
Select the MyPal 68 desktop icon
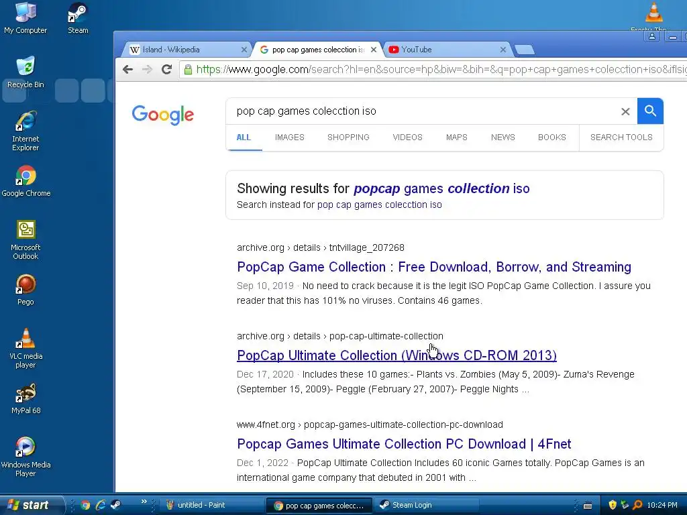(x=25, y=398)
